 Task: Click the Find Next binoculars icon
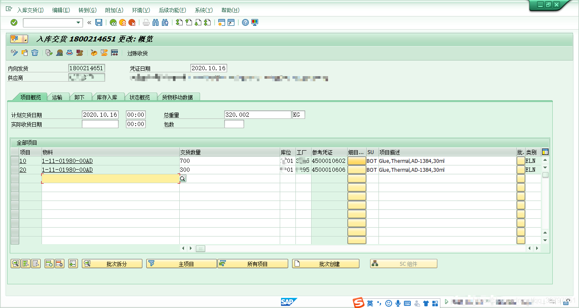click(x=165, y=22)
